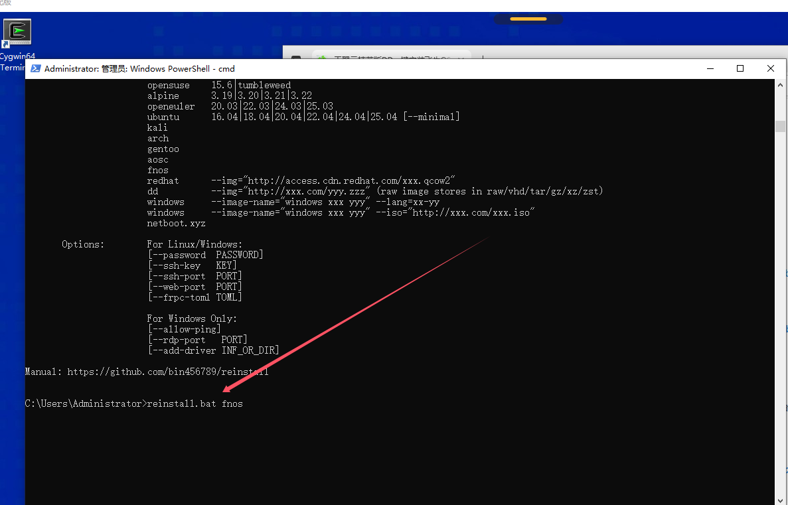Click the --password PASSWORD option text
788x505 pixels.
(x=205, y=255)
